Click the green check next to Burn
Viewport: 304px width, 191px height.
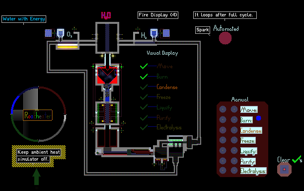click(144, 77)
